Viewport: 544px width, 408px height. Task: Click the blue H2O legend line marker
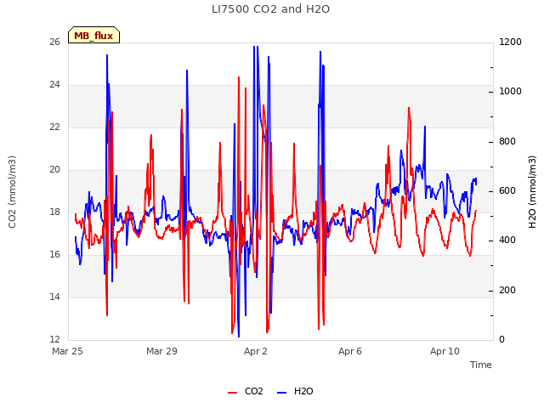pos(282,393)
